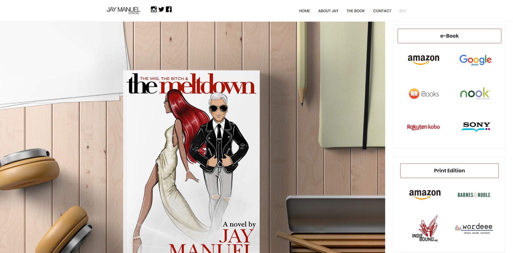Open the Facebook social icon

coord(169,9)
